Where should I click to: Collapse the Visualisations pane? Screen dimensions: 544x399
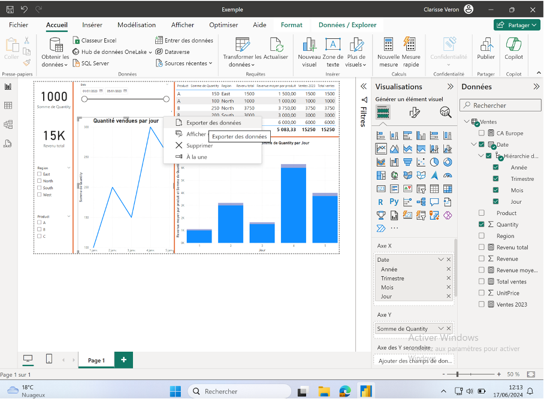click(451, 86)
